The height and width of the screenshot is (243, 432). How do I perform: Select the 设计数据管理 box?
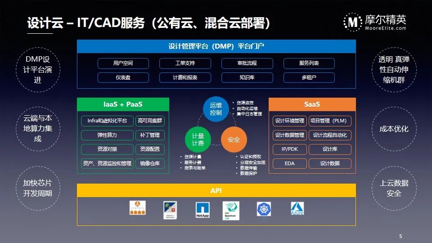click(289, 135)
